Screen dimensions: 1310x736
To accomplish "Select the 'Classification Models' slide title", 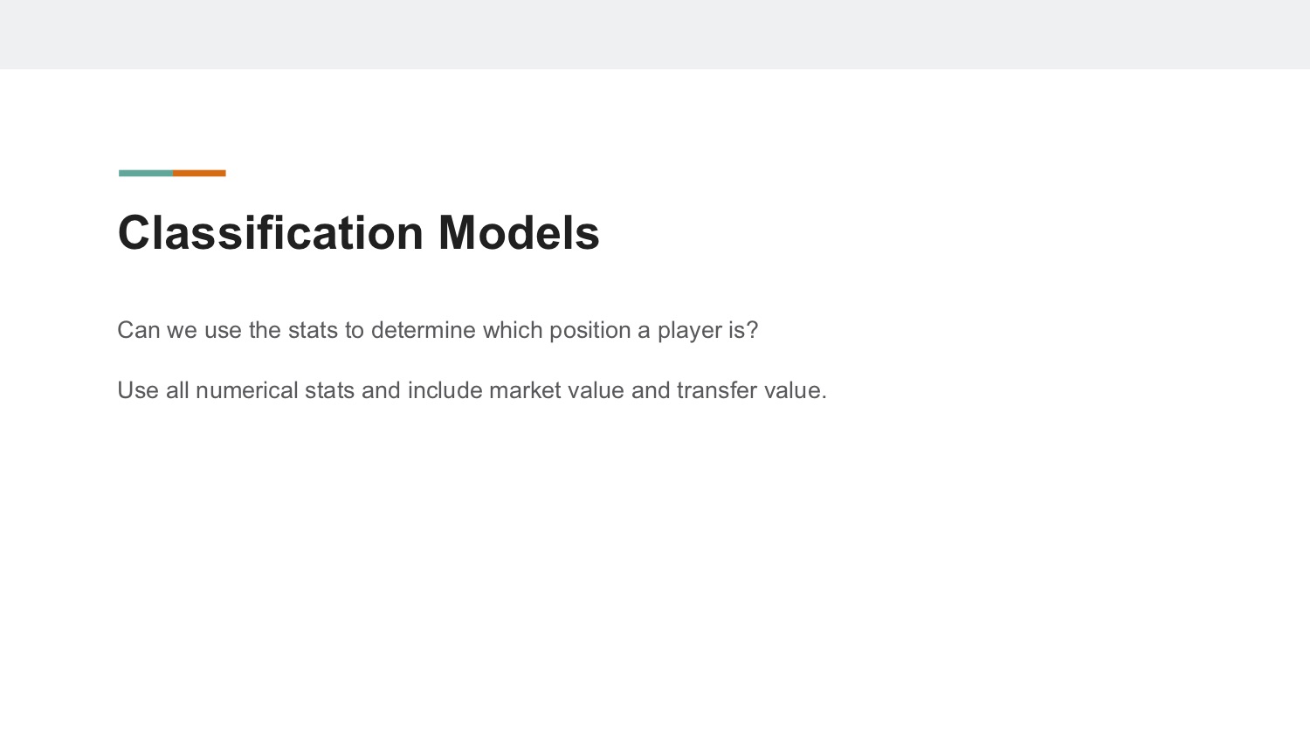I will click(359, 233).
